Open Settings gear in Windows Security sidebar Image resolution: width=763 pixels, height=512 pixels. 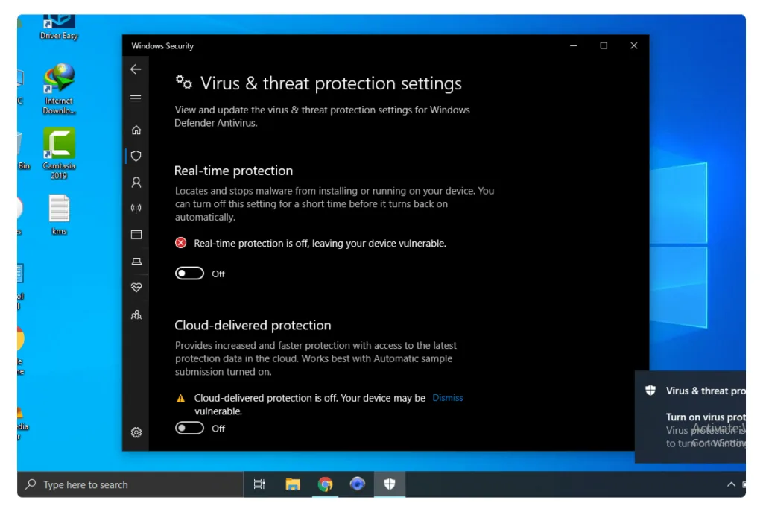[136, 432]
